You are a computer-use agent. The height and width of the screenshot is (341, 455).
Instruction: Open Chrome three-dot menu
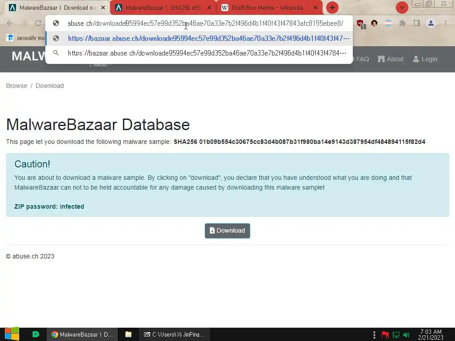tap(445, 23)
